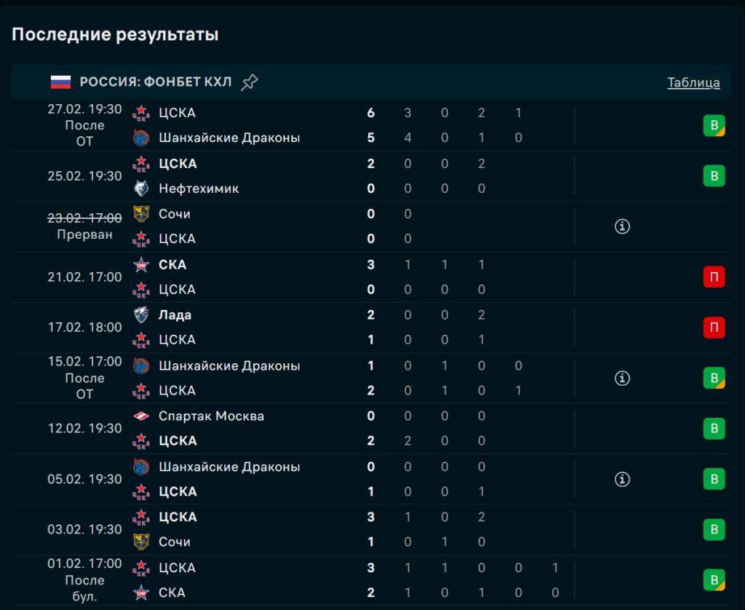Viewport: 745px width, 610px height.
Task: Select the Лада team name
Action: tap(175, 315)
